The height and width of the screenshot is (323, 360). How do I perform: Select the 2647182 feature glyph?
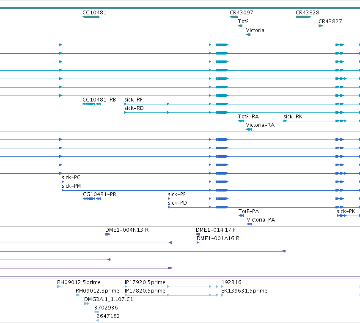tap(98, 320)
